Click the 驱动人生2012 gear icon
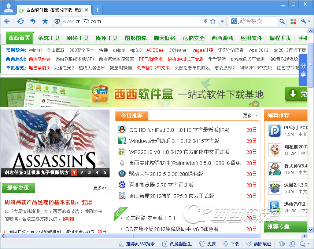Viewport: 314px width, 249px height. pyautogui.click(x=122, y=174)
